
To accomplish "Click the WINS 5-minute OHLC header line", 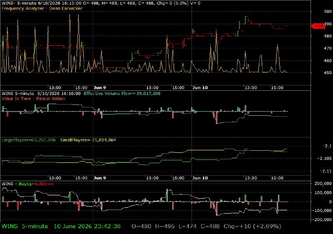I will pos(101,3).
